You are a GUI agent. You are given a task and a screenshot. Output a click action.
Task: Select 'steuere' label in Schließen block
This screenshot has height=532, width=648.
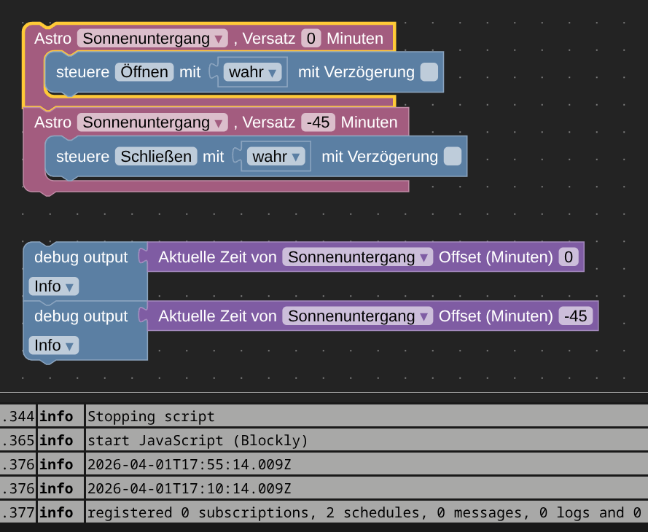point(82,157)
